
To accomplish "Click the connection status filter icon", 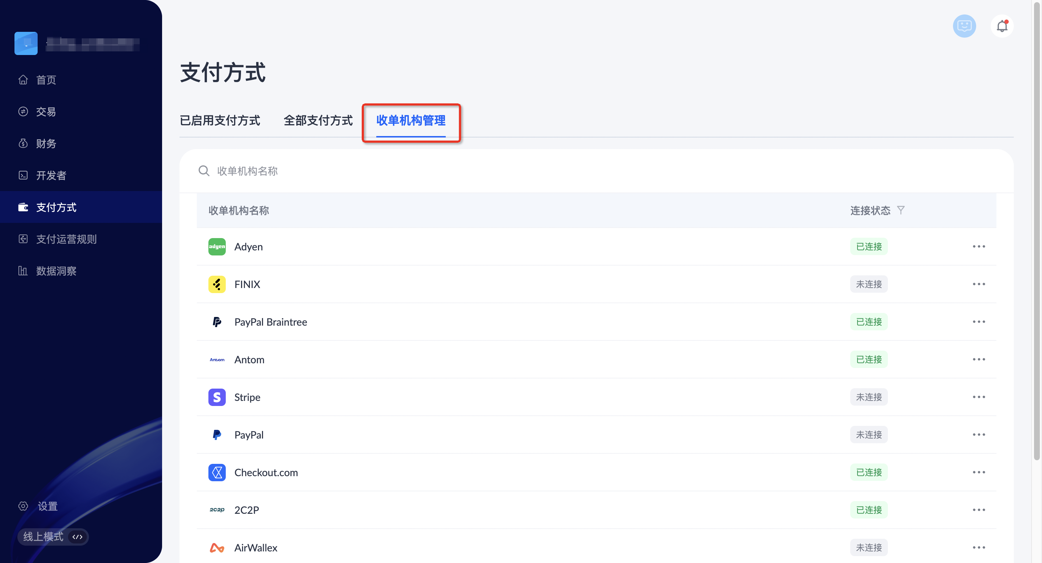I will tap(901, 210).
